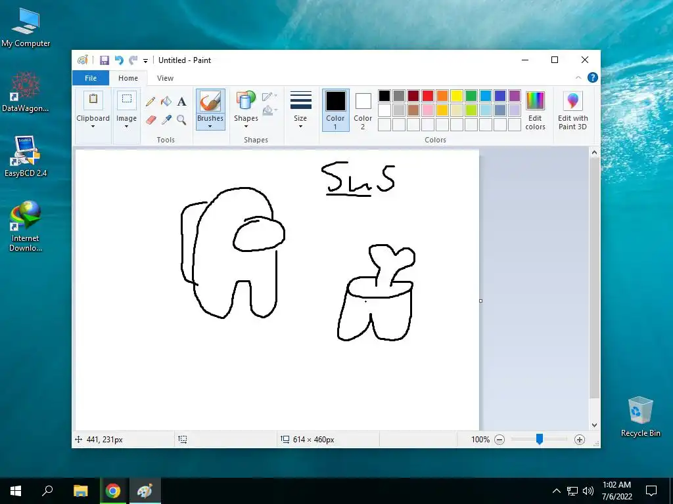Click the volume speaker tray icon
This screenshot has width=673, height=504.
(588, 491)
